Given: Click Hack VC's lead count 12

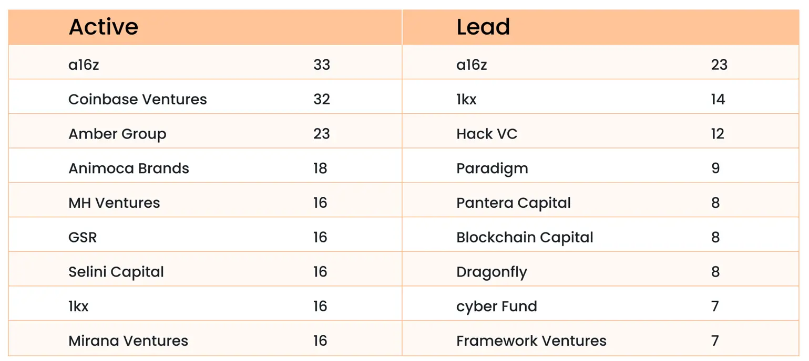Looking at the screenshot, I should coord(718,134).
